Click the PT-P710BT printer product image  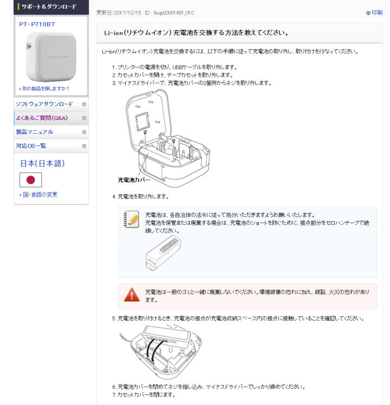coord(51,57)
